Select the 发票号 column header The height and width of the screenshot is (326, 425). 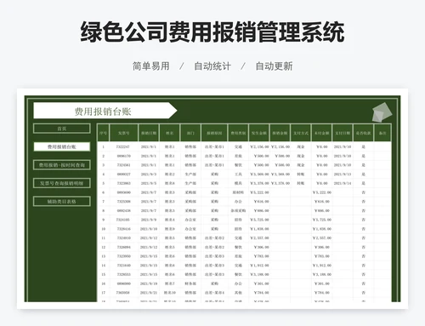(124, 133)
